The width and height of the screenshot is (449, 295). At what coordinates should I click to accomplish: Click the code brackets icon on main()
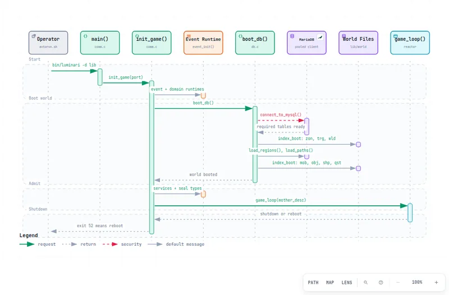coord(85,36)
